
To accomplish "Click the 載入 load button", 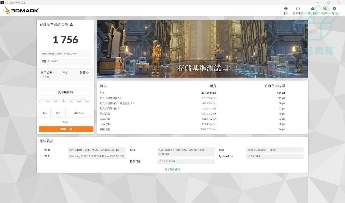I will pyautogui.click(x=45, y=113).
